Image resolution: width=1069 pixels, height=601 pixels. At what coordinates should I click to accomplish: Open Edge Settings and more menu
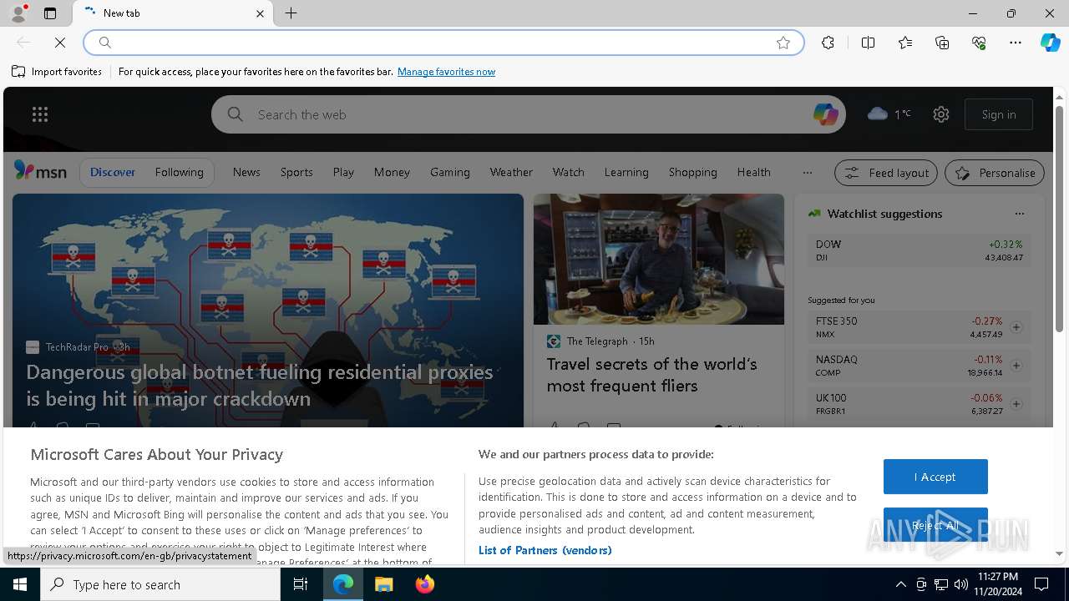tap(1016, 43)
